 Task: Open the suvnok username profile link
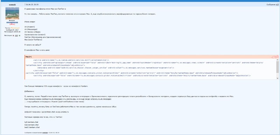click(x=12, y=5)
